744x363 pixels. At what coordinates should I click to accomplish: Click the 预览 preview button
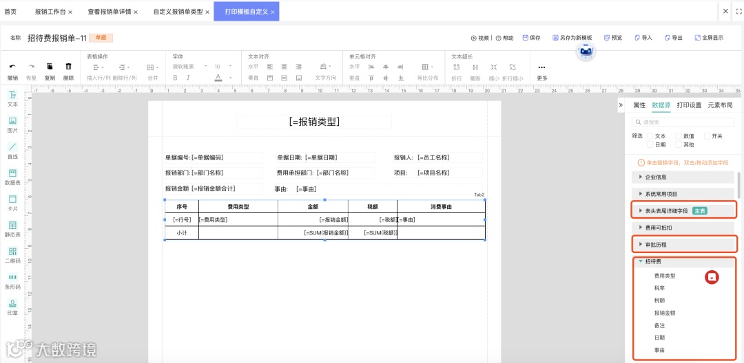point(613,38)
